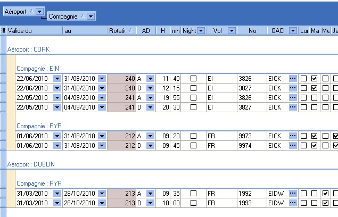Open the AD dropdown for flight 9974
Viewport: 338px width, 217px height.
(x=150, y=146)
